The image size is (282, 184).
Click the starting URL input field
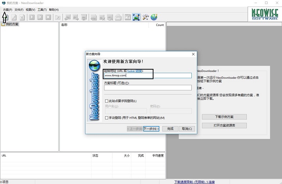pyautogui.click(x=148, y=75)
